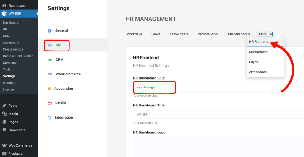Click the Emails envelope icon
The width and height of the screenshot is (304, 157).
pos(50,103)
